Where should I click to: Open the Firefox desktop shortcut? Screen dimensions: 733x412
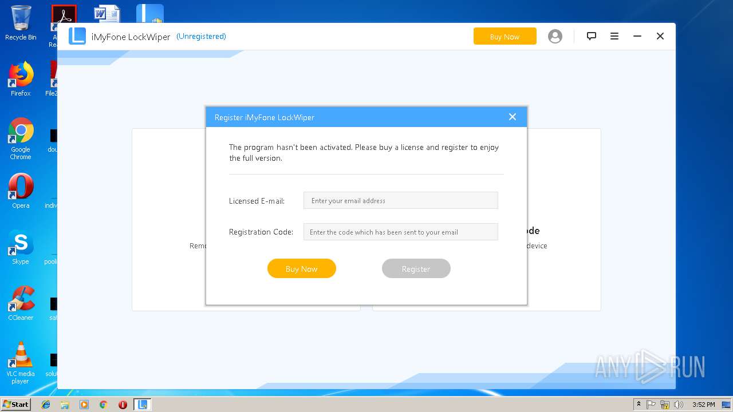21,79
